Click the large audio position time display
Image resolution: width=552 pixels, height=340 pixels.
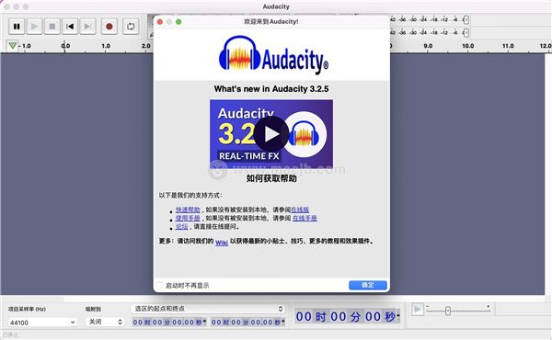(x=345, y=317)
